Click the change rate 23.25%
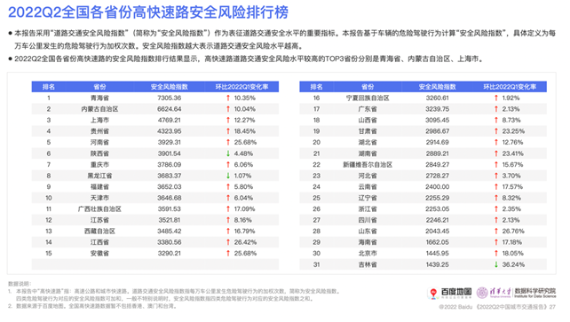 513,131
